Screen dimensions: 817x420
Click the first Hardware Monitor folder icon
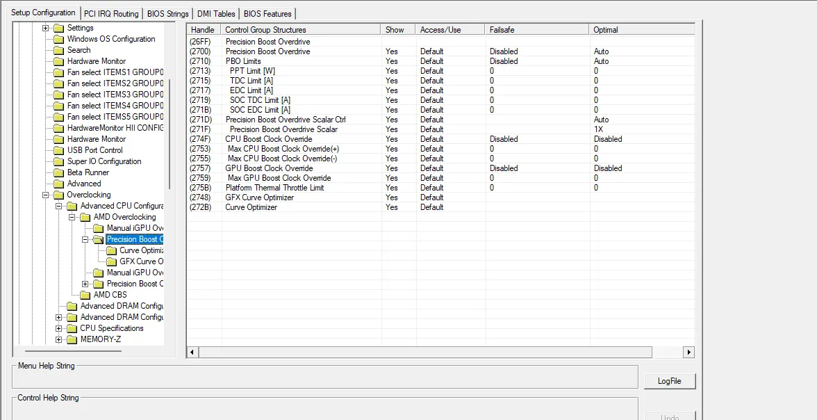[59, 62]
